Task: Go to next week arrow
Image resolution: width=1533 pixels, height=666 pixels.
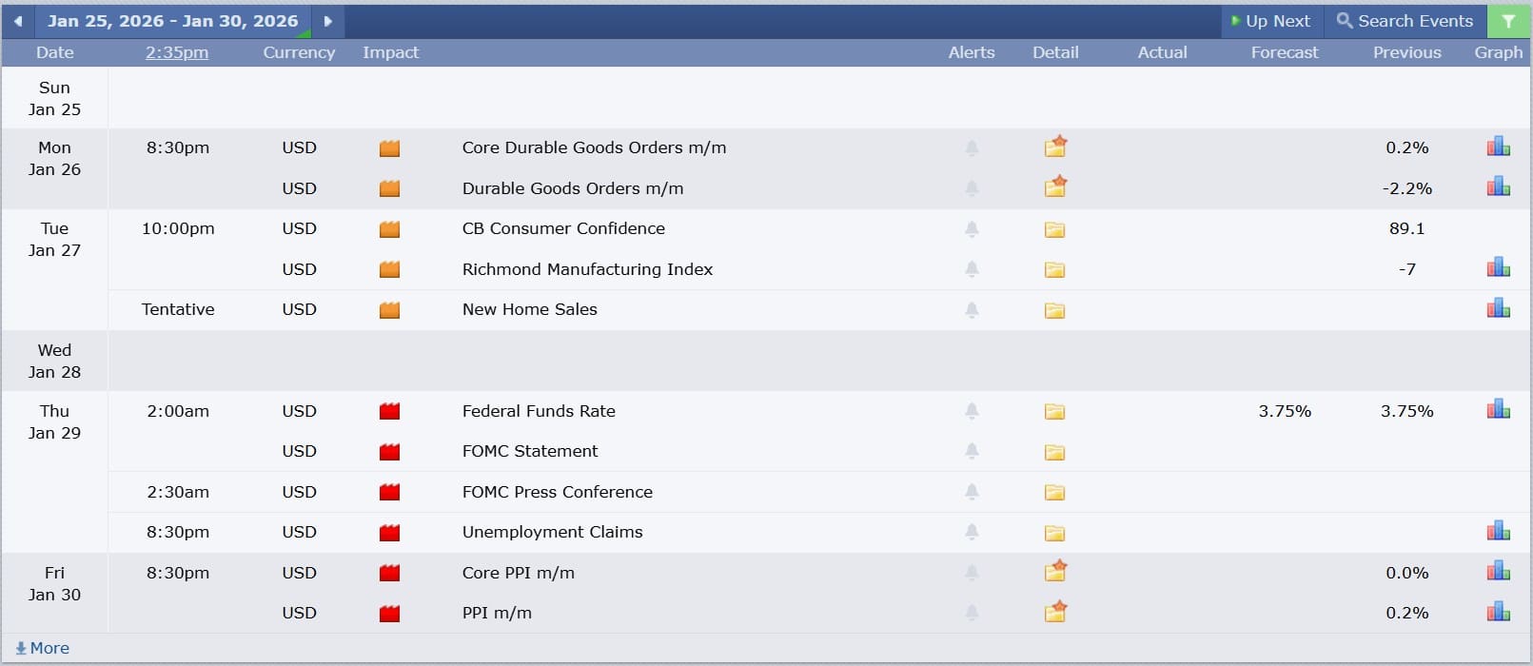Action: (328, 21)
